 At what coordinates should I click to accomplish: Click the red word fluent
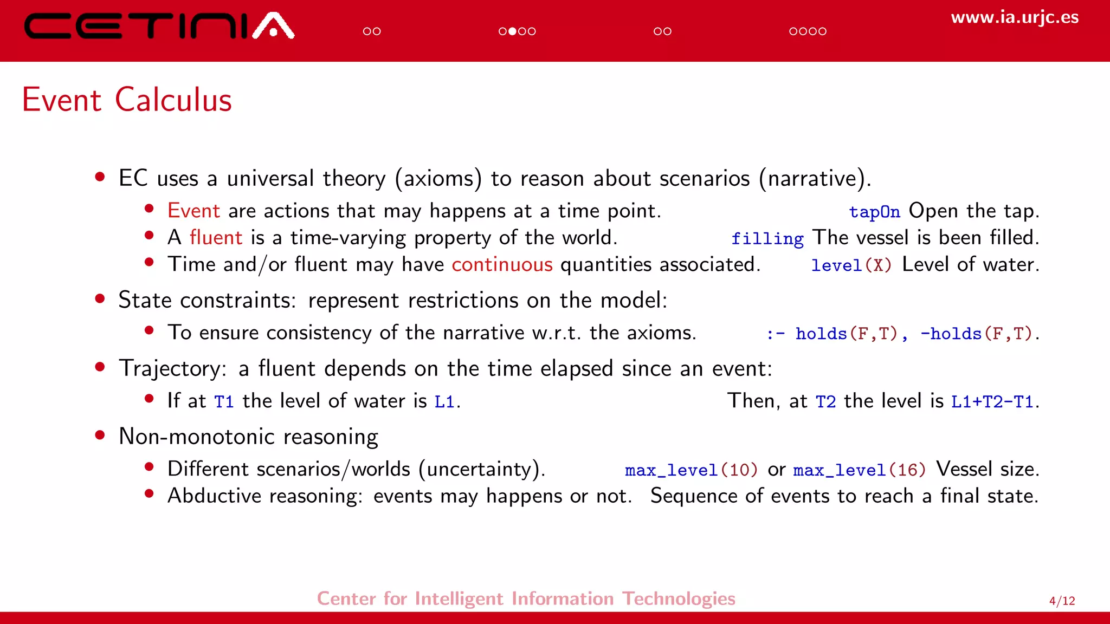coord(216,237)
